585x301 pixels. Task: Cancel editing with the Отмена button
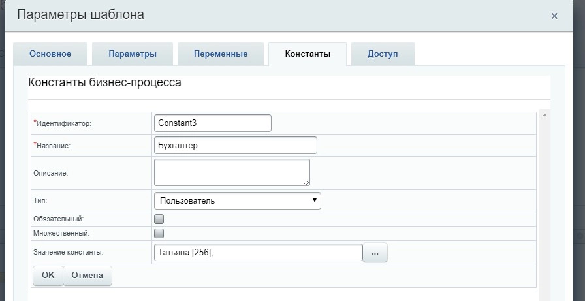(x=87, y=276)
